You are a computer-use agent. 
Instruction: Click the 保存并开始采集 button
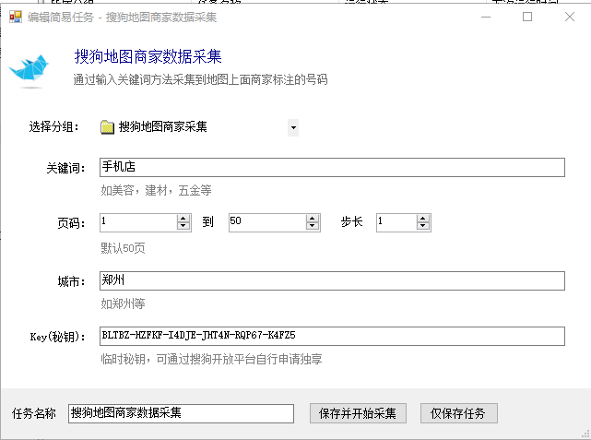tap(358, 413)
